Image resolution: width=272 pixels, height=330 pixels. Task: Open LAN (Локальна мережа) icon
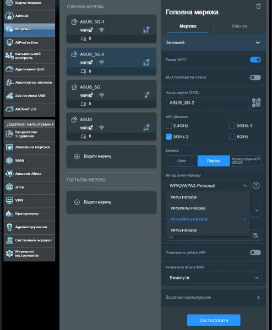point(9,147)
